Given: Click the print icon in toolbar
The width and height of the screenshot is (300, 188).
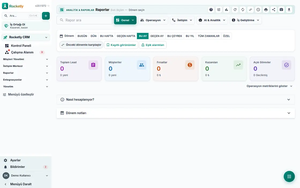Looking at the screenshot, I should click(266, 10).
